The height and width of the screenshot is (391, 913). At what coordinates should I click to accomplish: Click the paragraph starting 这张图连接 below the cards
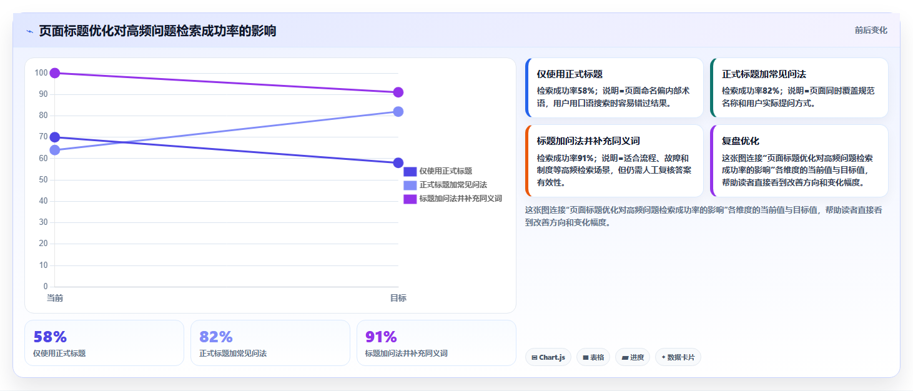tap(704, 216)
